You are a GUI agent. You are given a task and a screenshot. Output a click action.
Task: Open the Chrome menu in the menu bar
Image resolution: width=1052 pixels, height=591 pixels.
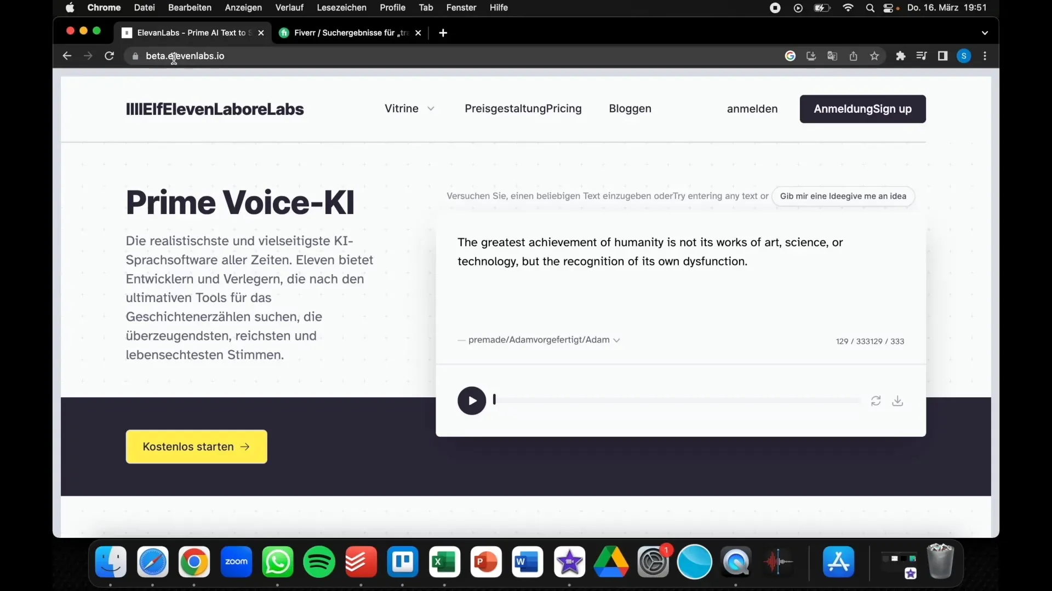coord(104,8)
